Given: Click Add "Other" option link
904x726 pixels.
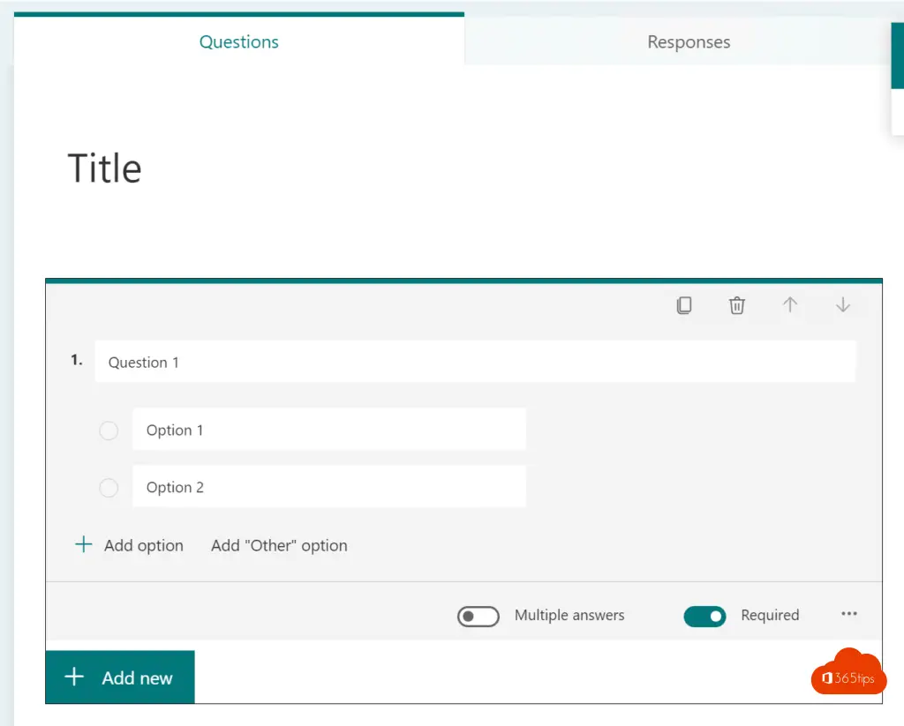Looking at the screenshot, I should pos(279,545).
